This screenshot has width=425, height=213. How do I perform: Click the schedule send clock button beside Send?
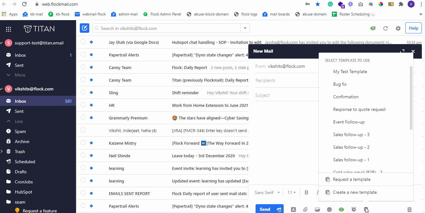[279, 209]
